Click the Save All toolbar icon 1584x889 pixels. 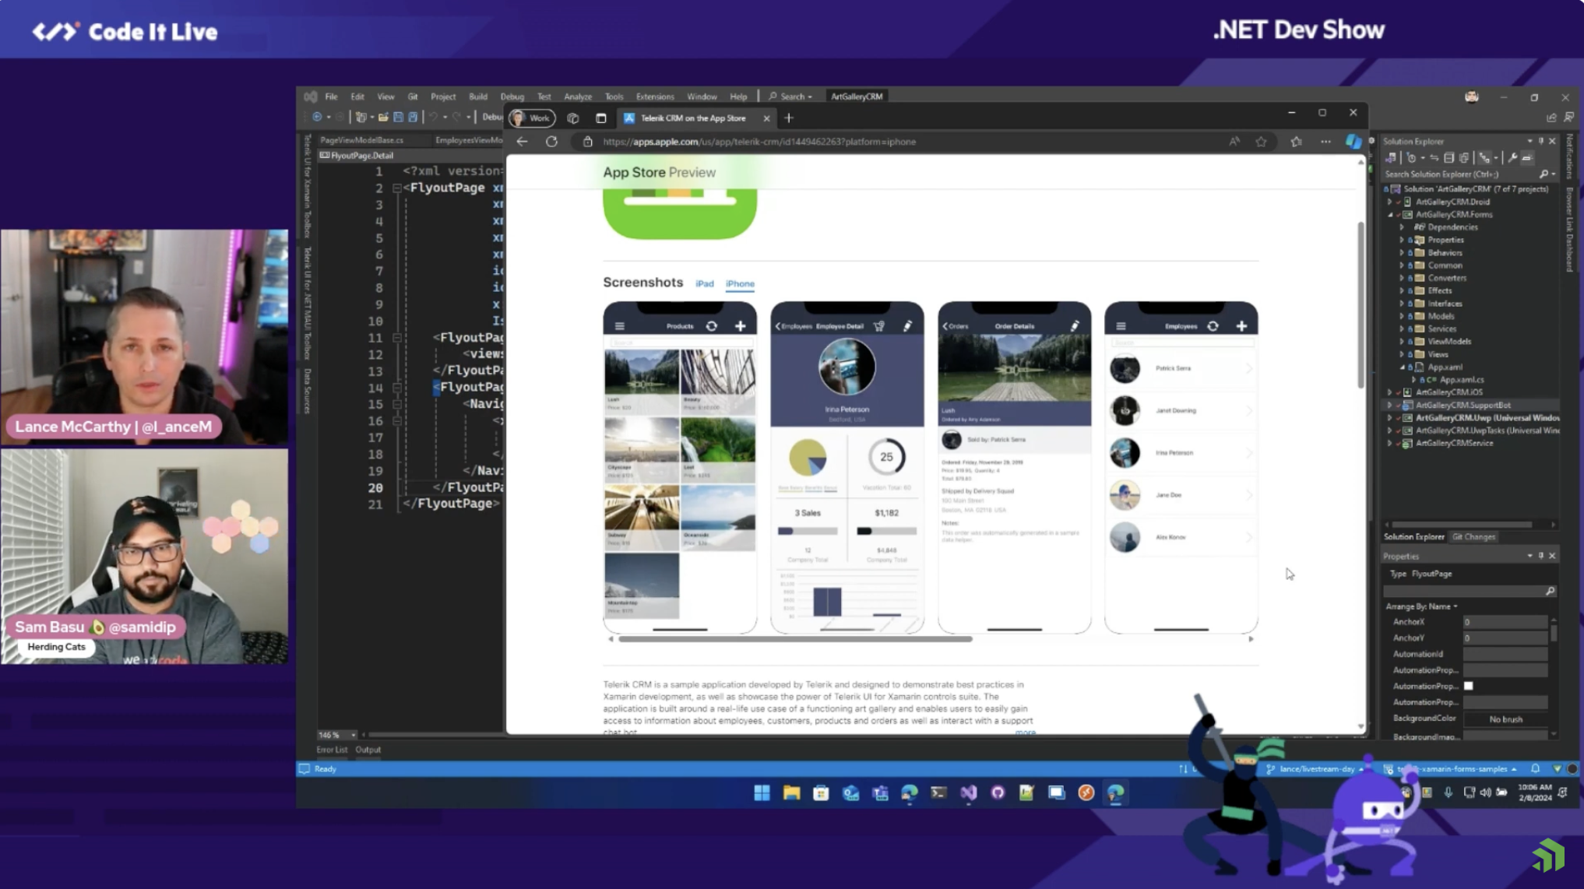coord(413,118)
